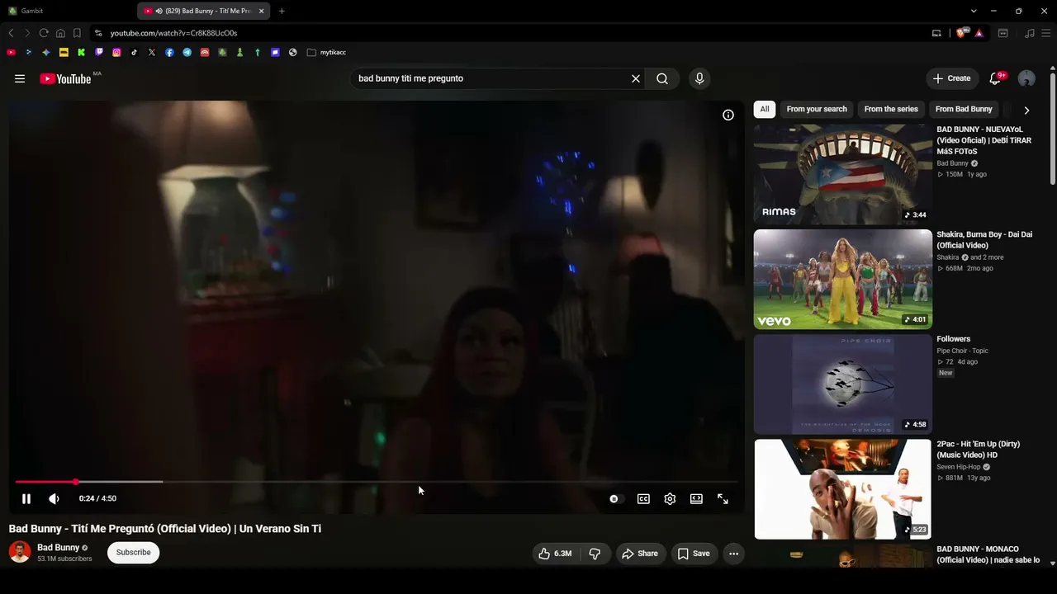Click the sidebar scrollbar down arrow
The height and width of the screenshot is (594, 1057).
point(1052,563)
